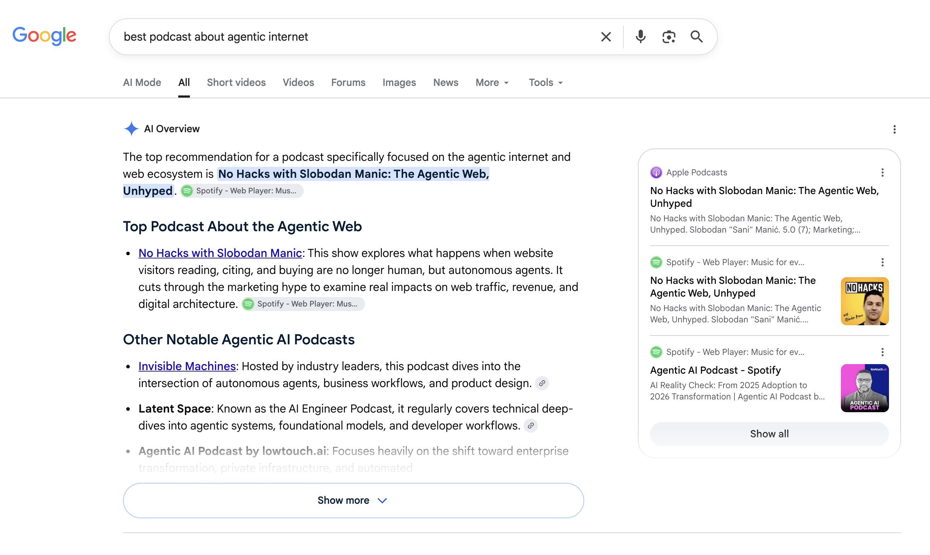The image size is (930, 555).
Task: Start voice search with microphone icon
Action: (x=640, y=37)
